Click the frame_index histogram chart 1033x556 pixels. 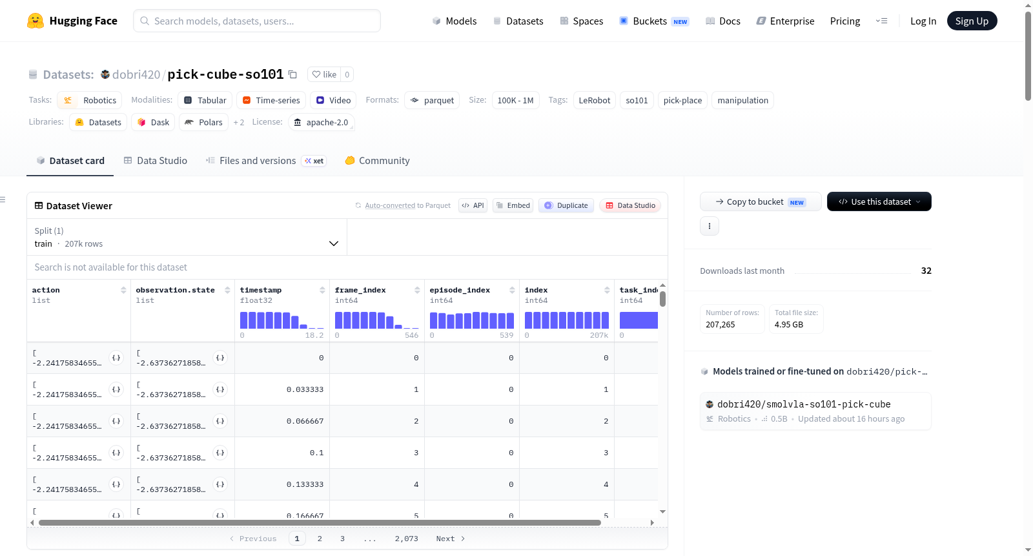point(377,320)
